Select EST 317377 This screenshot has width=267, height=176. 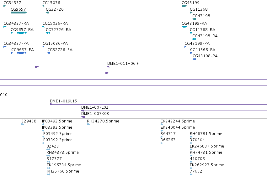[x=54, y=159]
